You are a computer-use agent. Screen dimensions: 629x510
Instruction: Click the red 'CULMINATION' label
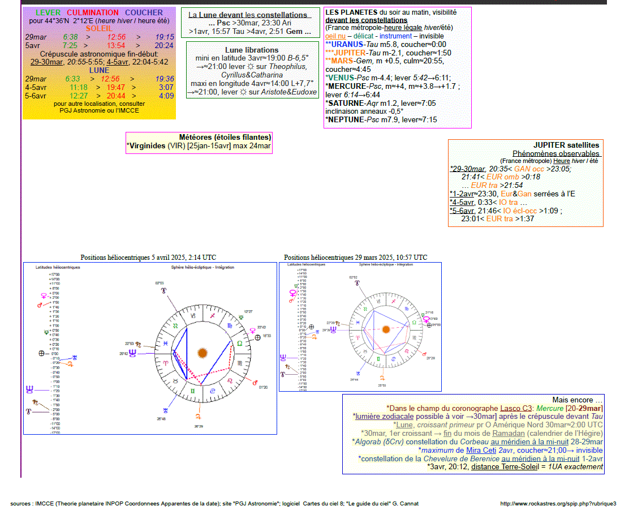click(93, 12)
